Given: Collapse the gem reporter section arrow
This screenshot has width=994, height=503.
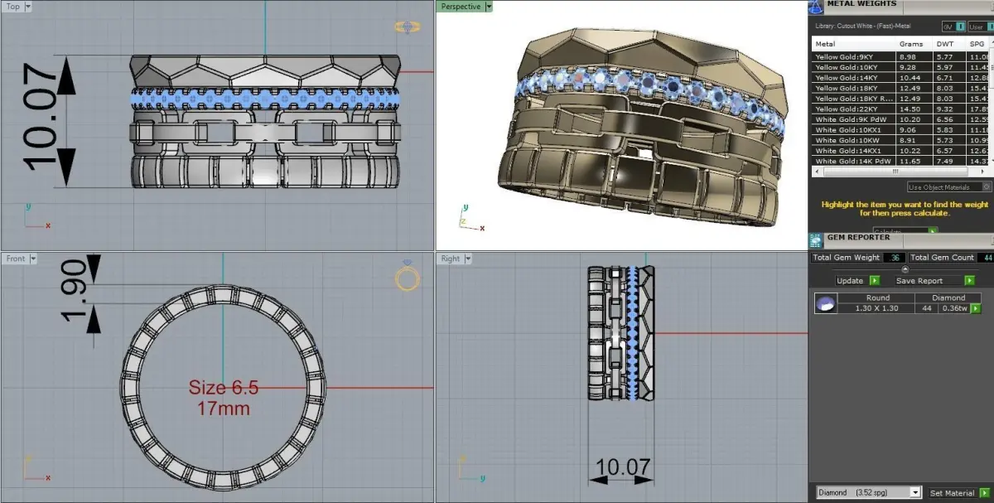Looking at the screenshot, I should tap(905, 269).
